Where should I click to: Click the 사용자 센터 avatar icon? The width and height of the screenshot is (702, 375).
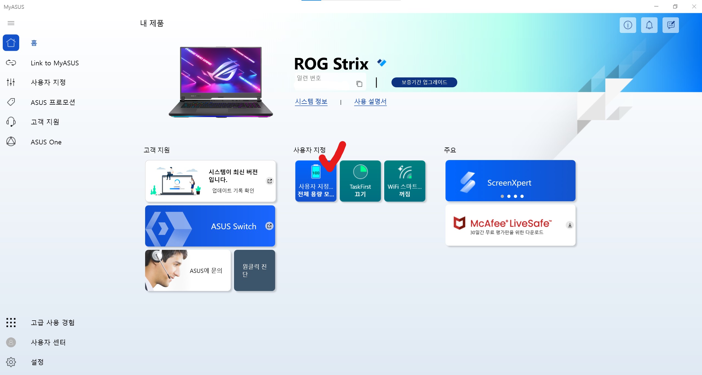[x=11, y=342]
